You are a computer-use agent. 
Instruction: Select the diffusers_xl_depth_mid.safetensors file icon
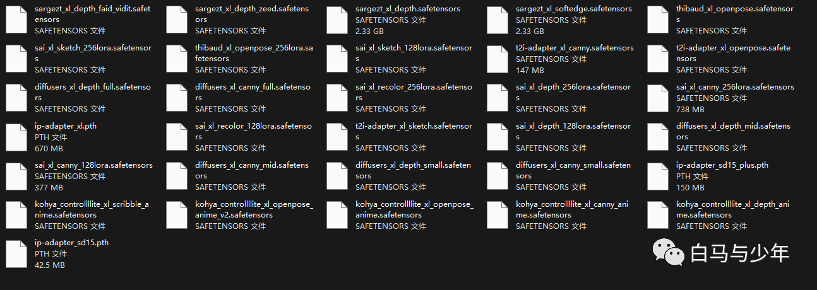coord(658,137)
